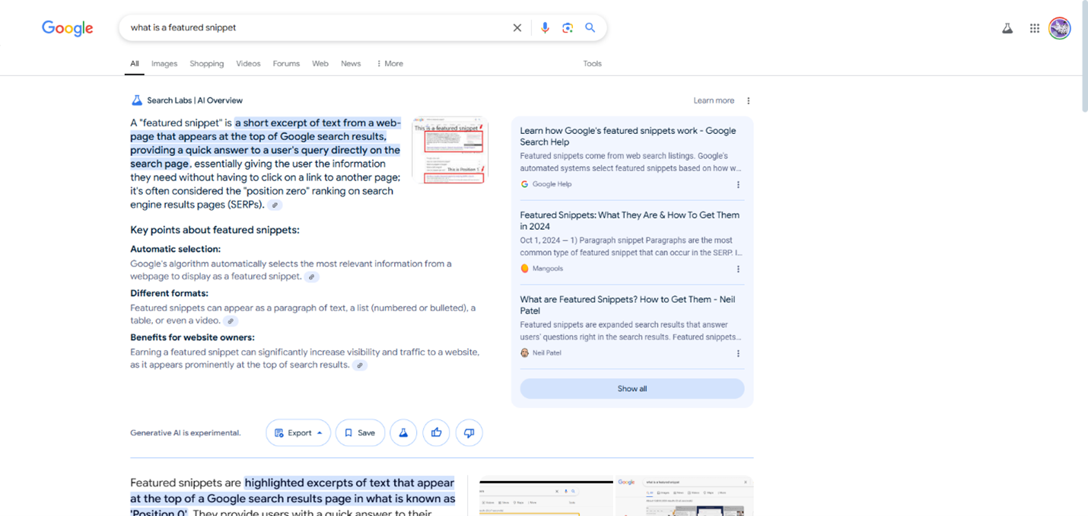Click the Show all sources button
Viewport: 1088px width, 516px height.
(632, 389)
